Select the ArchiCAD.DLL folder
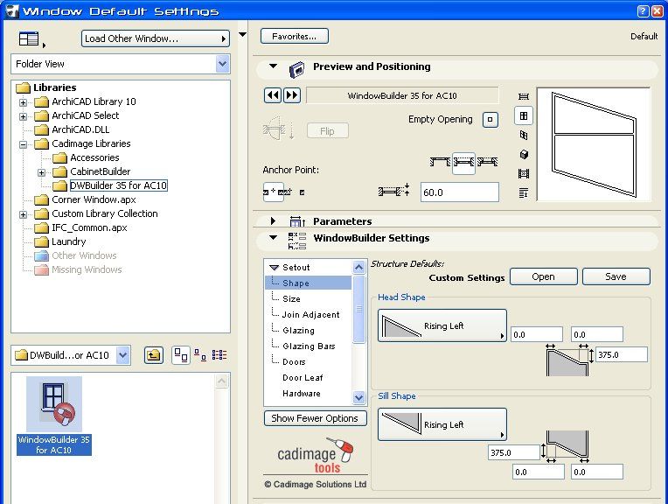Screen dimensions: 668x504 coord(72,129)
